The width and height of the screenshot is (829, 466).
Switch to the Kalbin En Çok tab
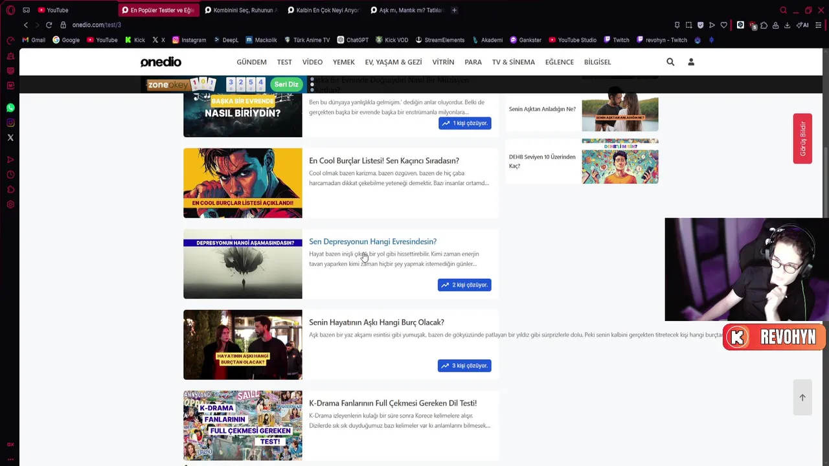click(323, 10)
